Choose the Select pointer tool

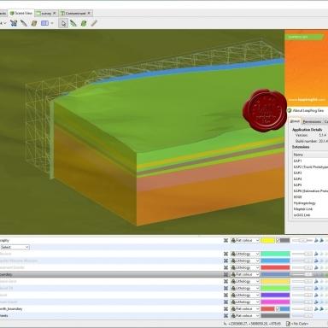coord(63,23)
